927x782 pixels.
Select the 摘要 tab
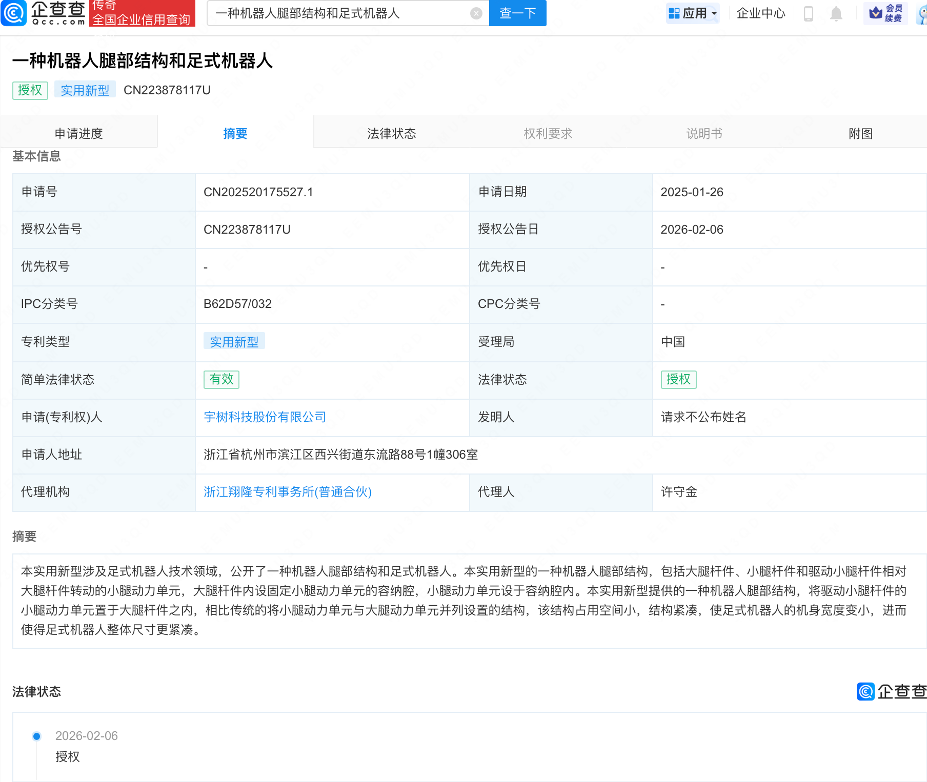click(x=235, y=133)
